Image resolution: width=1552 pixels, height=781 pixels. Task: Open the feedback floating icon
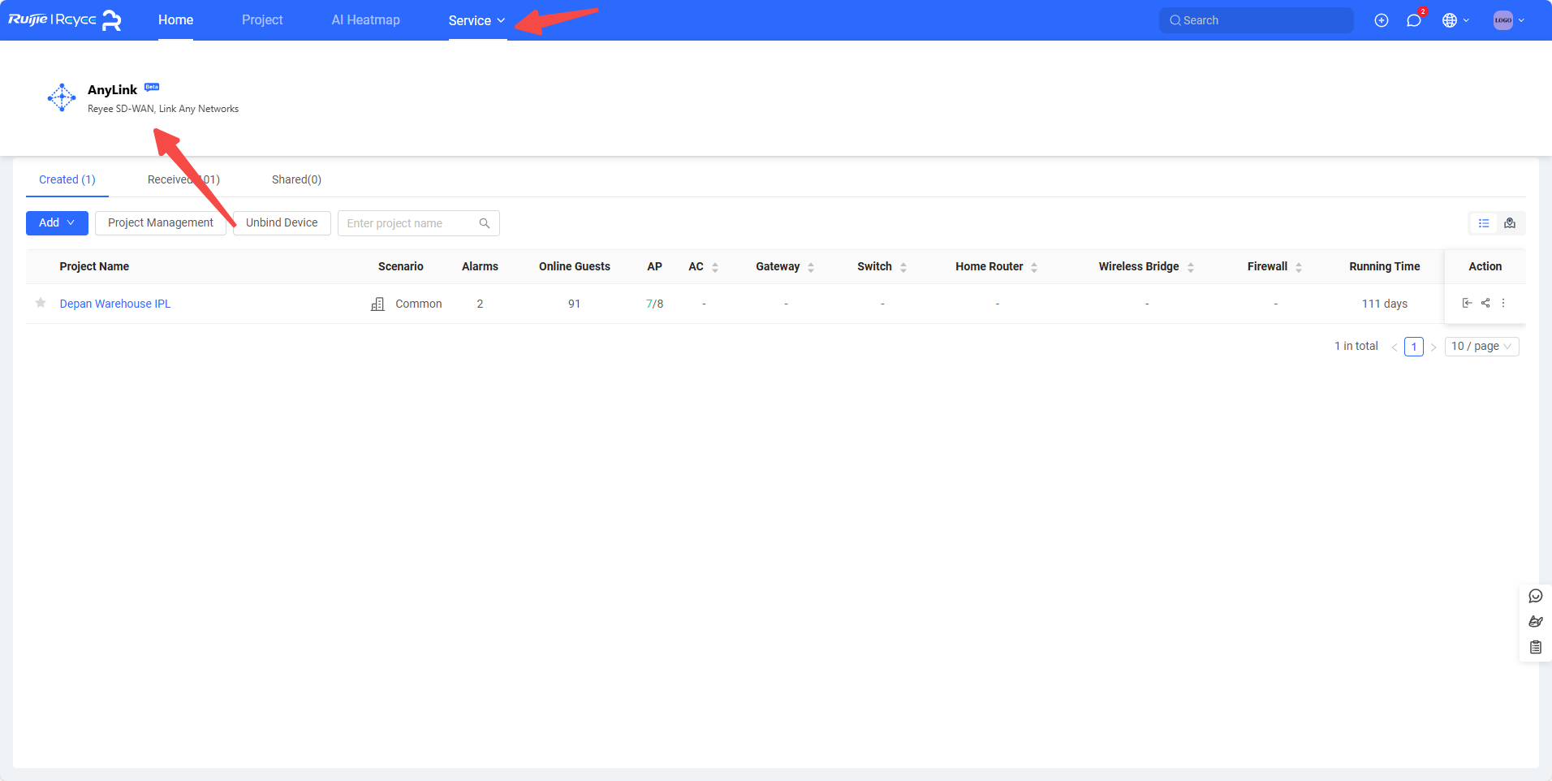1536,622
